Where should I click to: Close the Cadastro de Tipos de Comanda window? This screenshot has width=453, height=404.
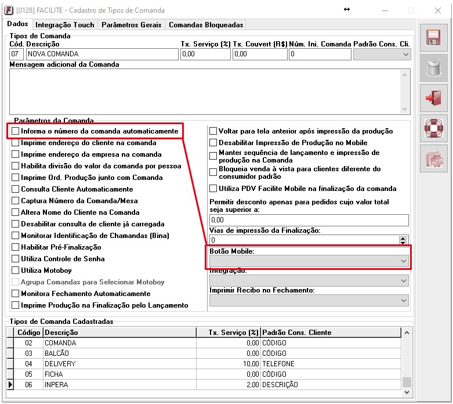click(x=438, y=10)
